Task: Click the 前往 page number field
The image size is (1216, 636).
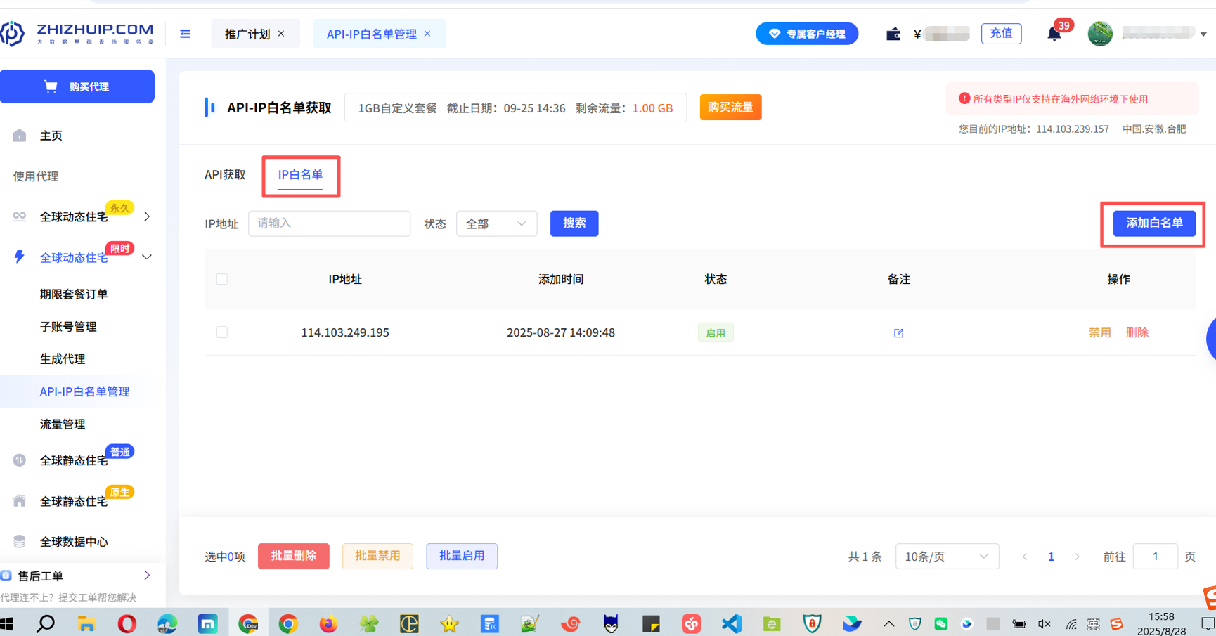Action: click(x=1155, y=557)
